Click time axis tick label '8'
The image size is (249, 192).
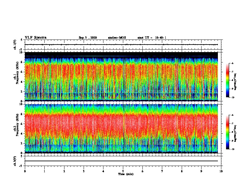[x=182, y=171]
